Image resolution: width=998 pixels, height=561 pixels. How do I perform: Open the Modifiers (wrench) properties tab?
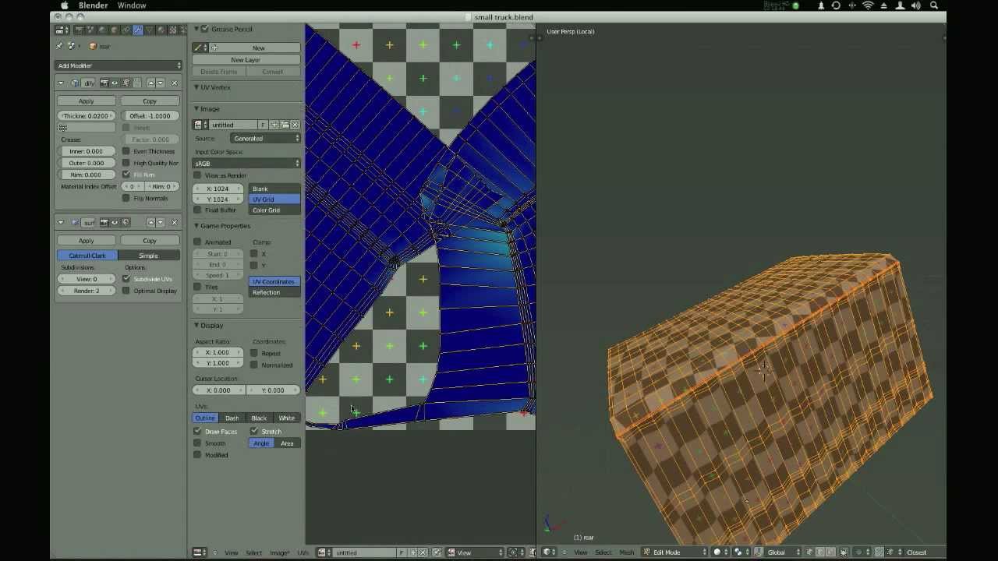137,30
